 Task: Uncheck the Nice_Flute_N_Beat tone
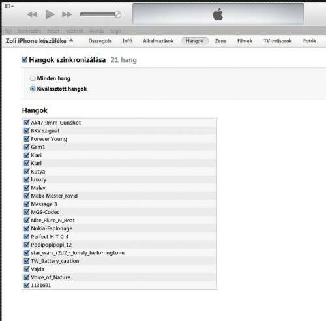[x=27, y=221]
